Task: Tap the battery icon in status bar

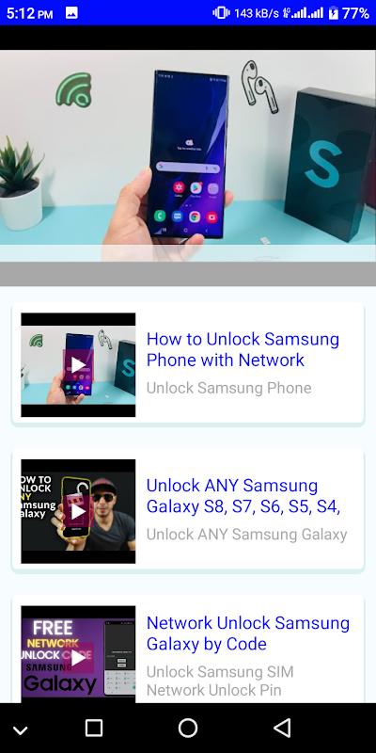Action: click(333, 13)
